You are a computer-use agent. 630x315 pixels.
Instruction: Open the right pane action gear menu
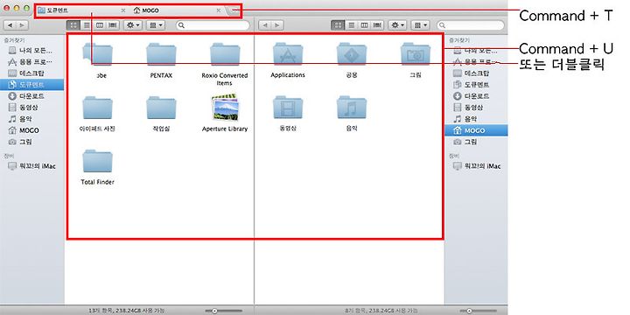click(x=397, y=25)
